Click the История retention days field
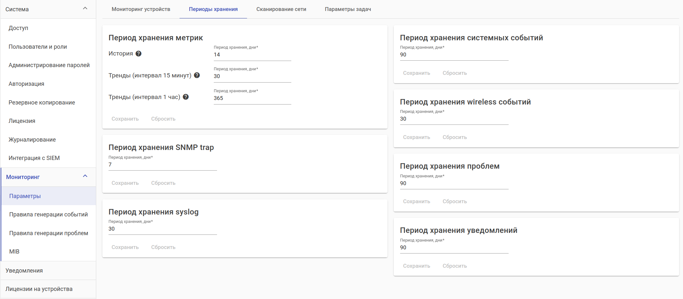The image size is (683, 299). tap(252, 55)
